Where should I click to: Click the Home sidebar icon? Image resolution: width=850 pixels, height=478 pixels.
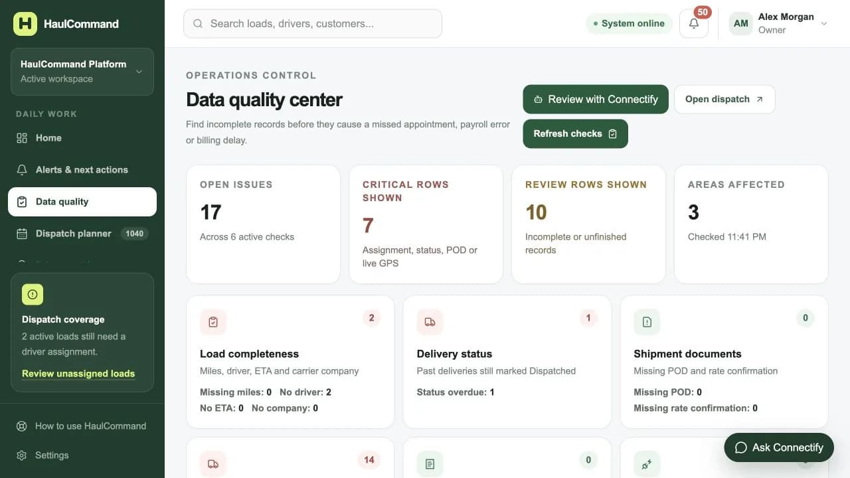pos(22,138)
